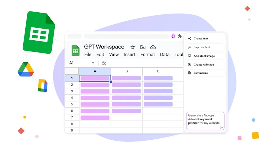266x149 pixels.
Task: Select row 7 header
Action: click(x=72, y=117)
